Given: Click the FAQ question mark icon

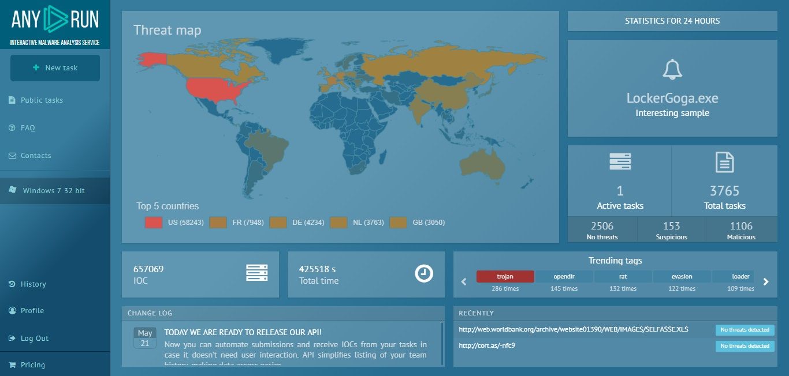Looking at the screenshot, I should point(12,128).
